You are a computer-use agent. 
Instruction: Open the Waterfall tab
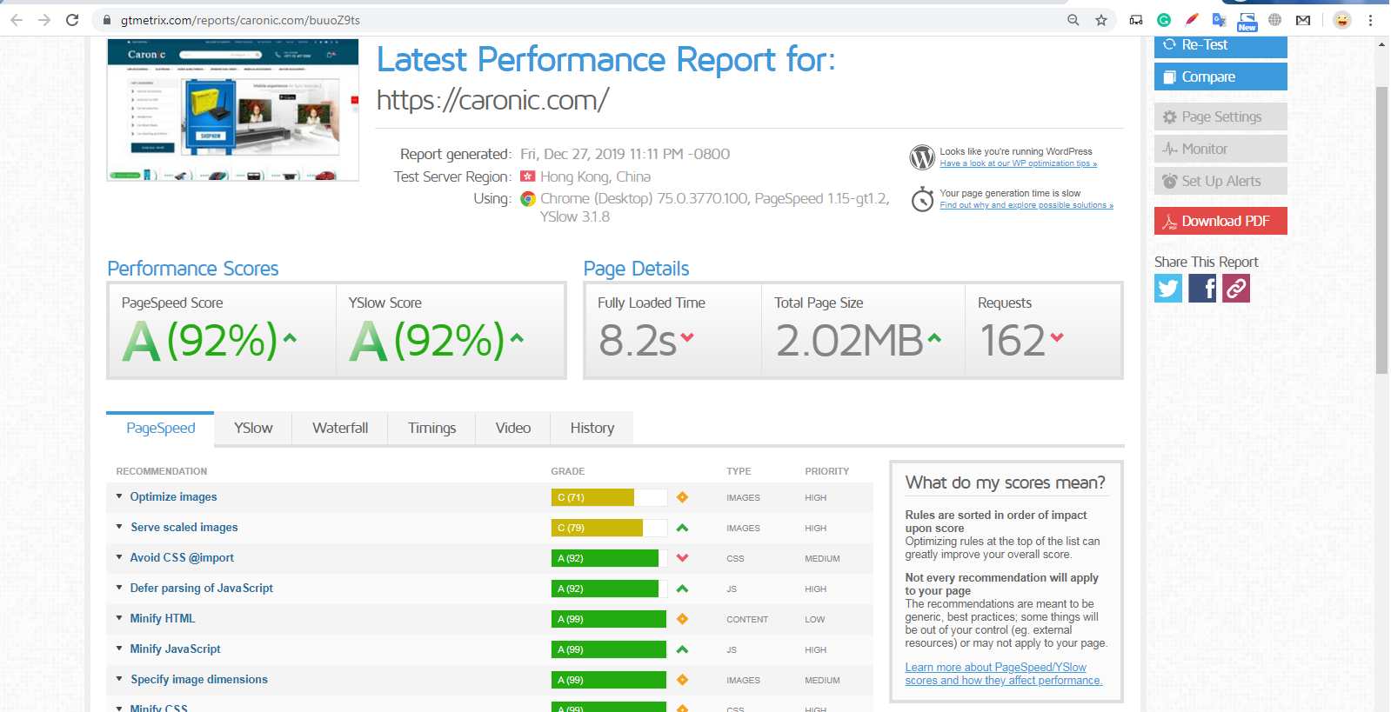pos(340,428)
